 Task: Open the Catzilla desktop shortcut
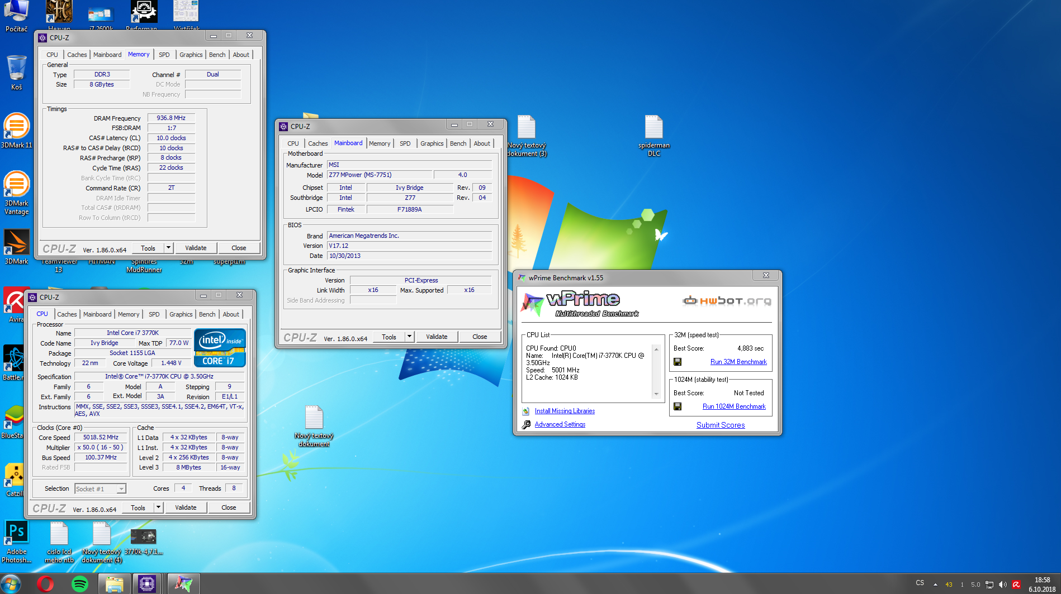click(15, 479)
